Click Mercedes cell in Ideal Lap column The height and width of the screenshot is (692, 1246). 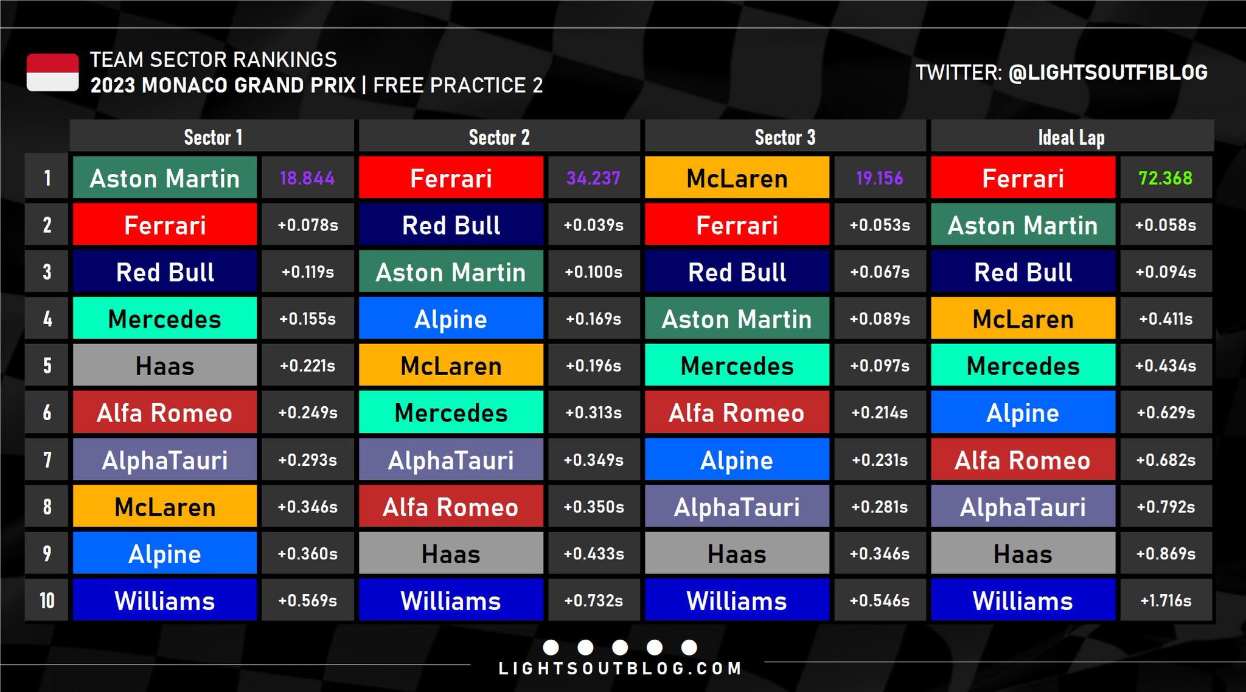[x=1023, y=365]
